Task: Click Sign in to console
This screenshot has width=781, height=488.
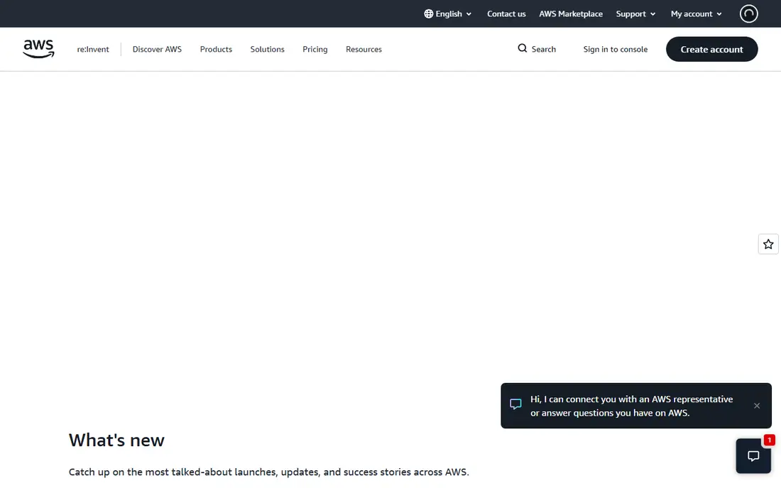Action: pyautogui.click(x=615, y=49)
